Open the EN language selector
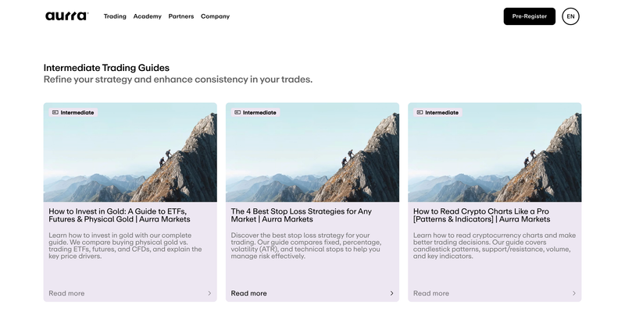 click(x=570, y=16)
